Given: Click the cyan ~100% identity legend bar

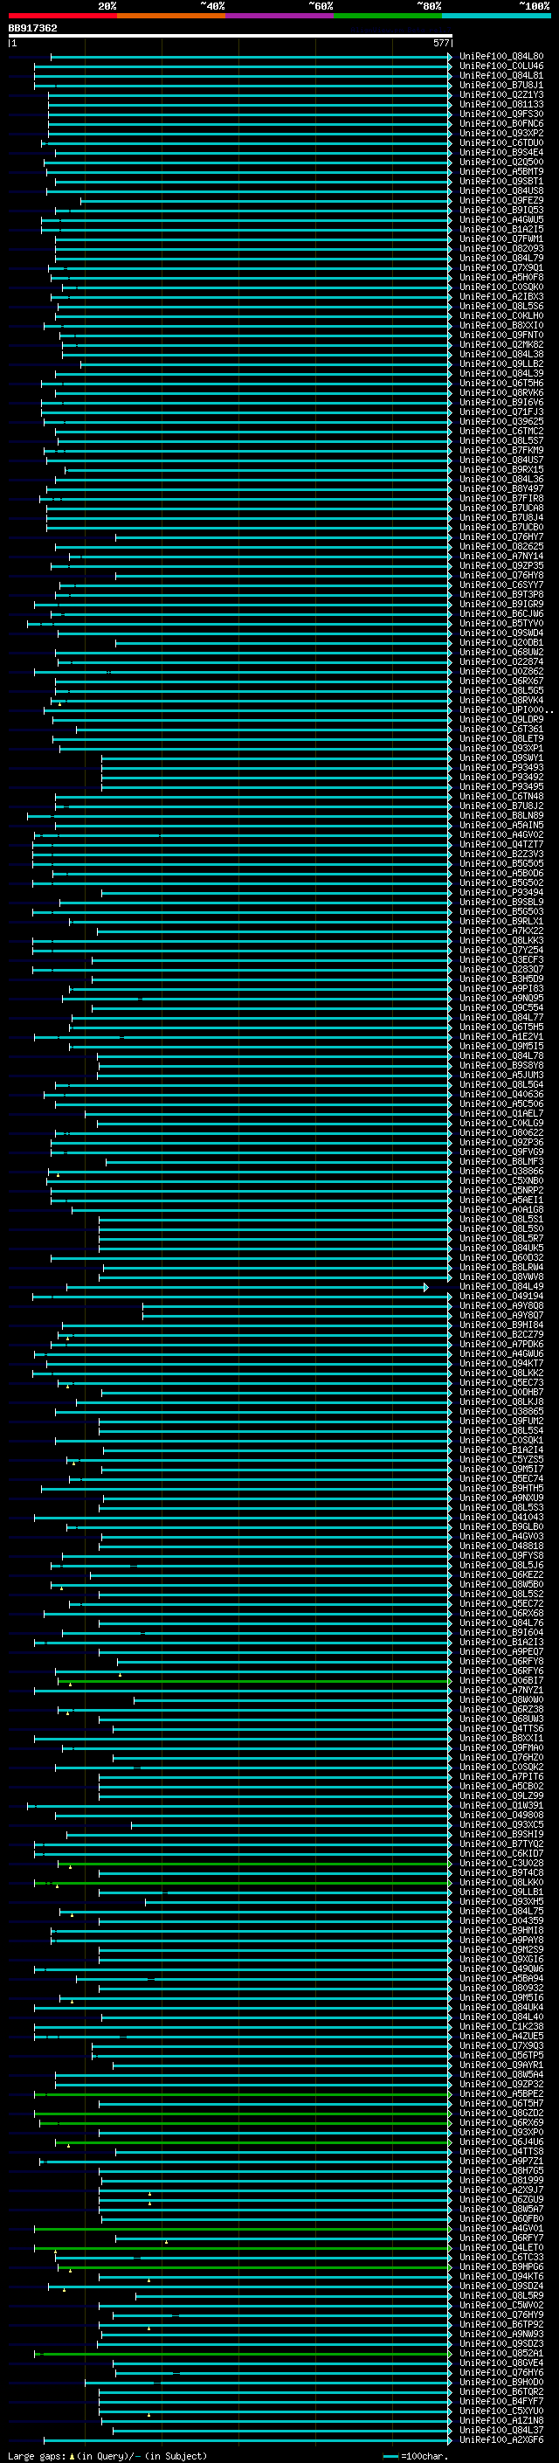Looking at the screenshot, I should [x=496, y=16].
